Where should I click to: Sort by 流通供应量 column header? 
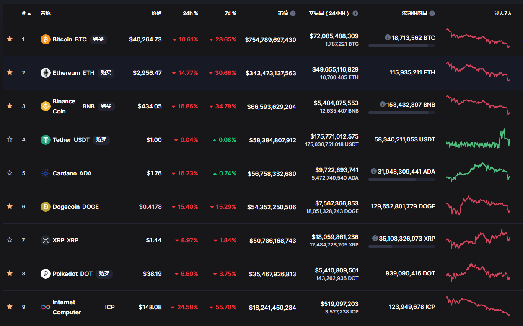(414, 13)
